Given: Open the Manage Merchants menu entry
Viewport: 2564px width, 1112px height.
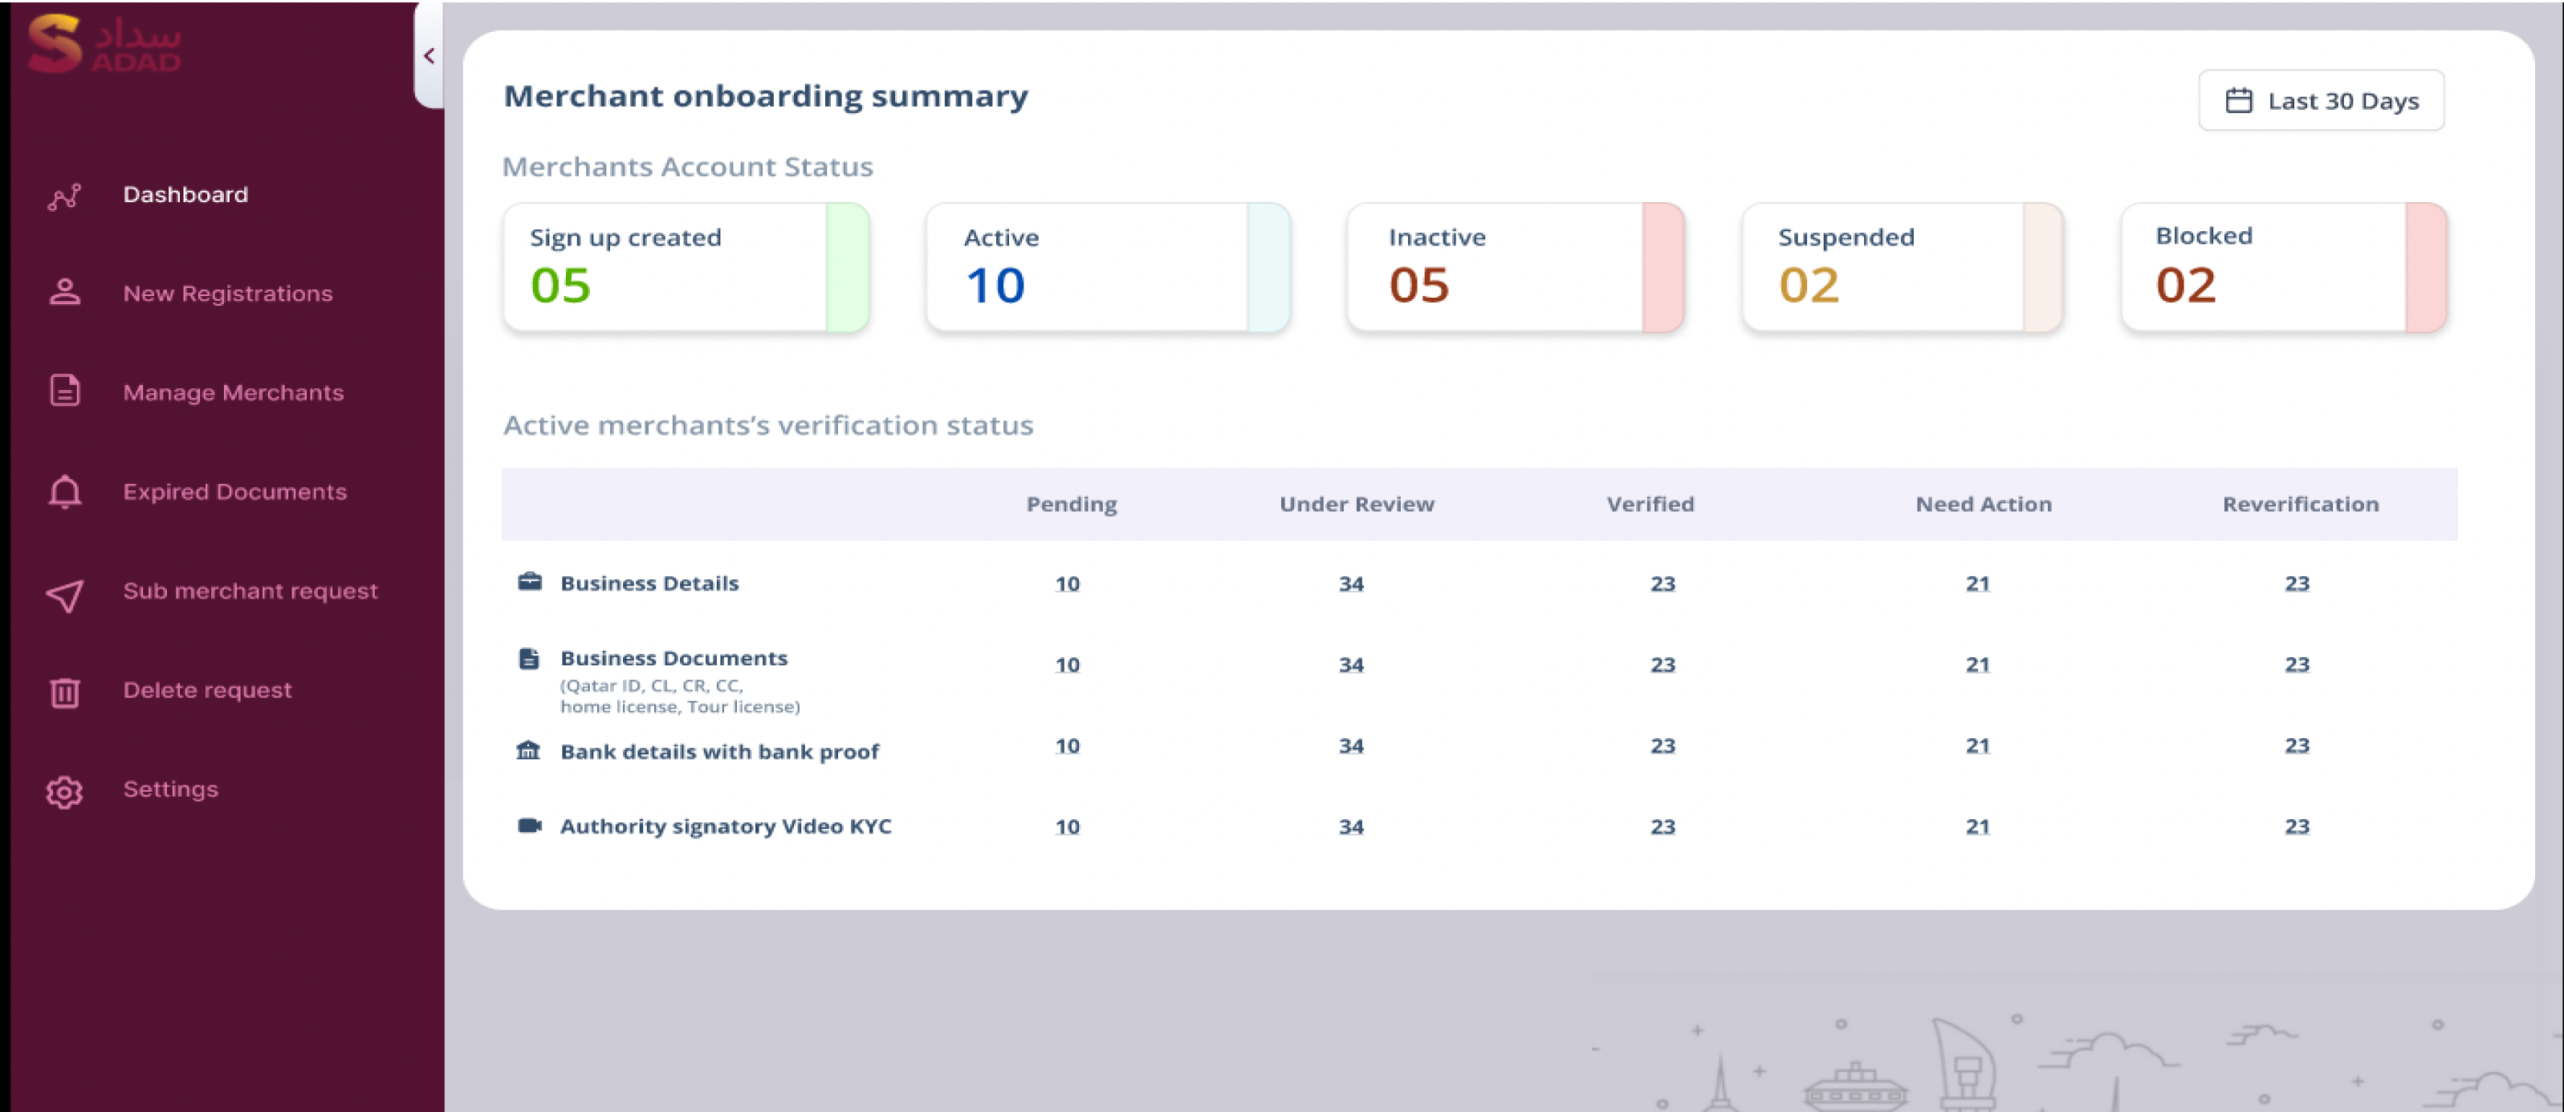Looking at the screenshot, I should 233,392.
